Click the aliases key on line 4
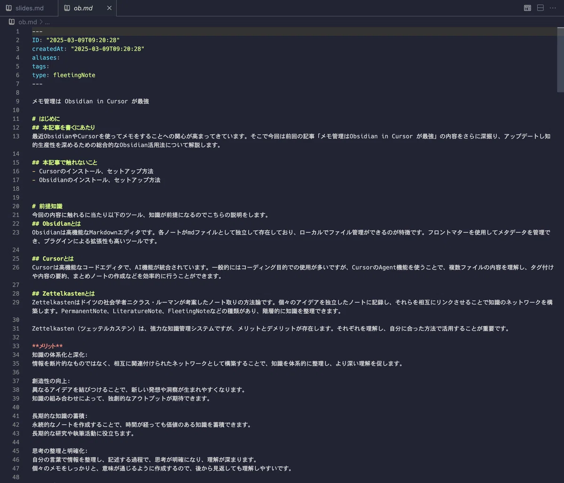 point(44,58)
